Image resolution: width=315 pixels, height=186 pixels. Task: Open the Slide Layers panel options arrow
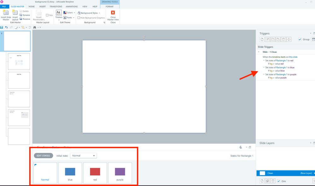pos(311,143)
